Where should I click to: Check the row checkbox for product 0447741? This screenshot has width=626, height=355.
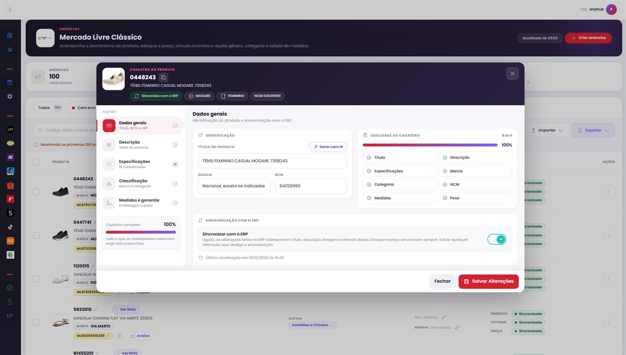[x=36, y=235]
